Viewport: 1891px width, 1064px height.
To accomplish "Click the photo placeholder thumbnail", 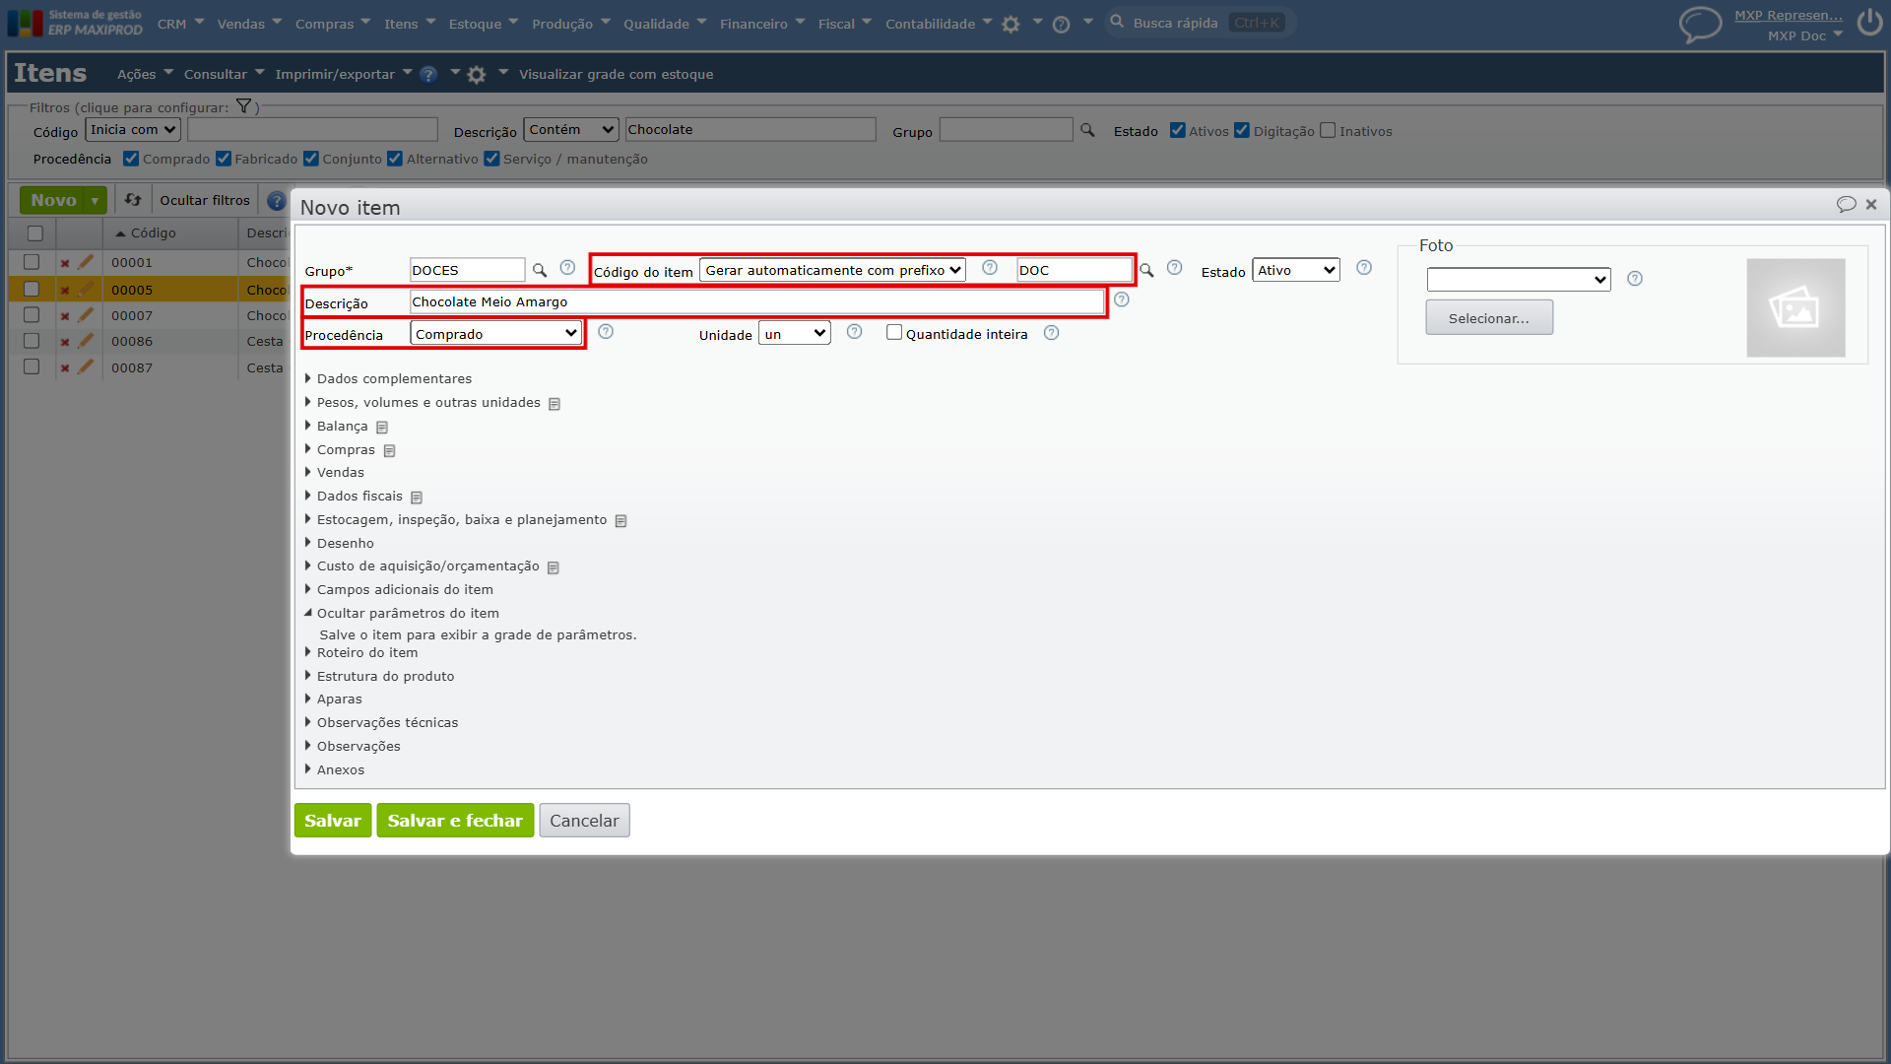I will (x=1795, y=307).
